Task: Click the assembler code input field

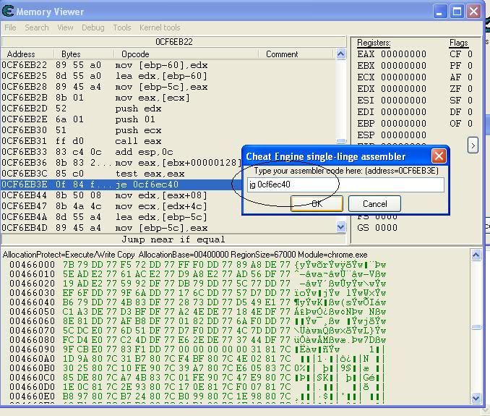Action: (x=345, y=184)
